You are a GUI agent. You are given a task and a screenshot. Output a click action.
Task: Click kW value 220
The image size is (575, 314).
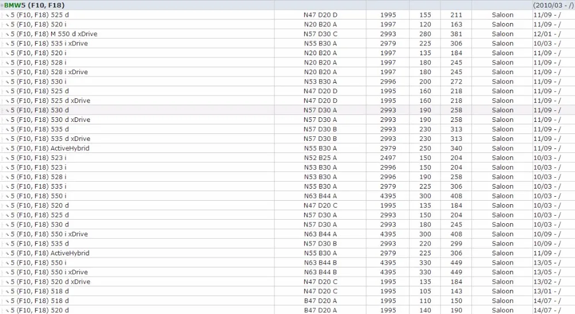[425, 244]
